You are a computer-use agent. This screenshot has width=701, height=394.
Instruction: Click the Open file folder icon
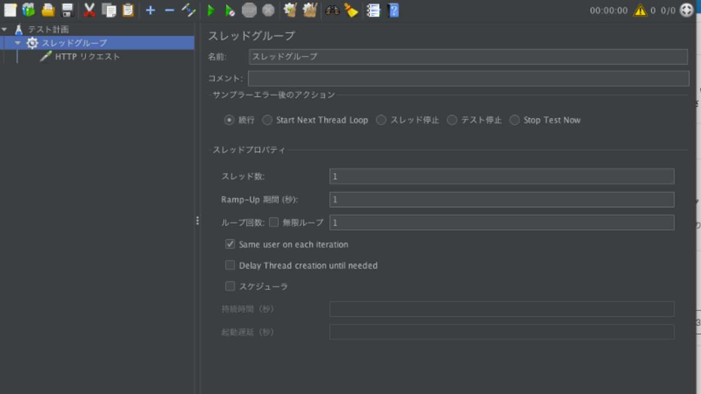[48, 10]
